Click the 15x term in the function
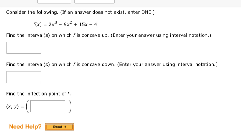The image size is (241, 134). point(82,25)
